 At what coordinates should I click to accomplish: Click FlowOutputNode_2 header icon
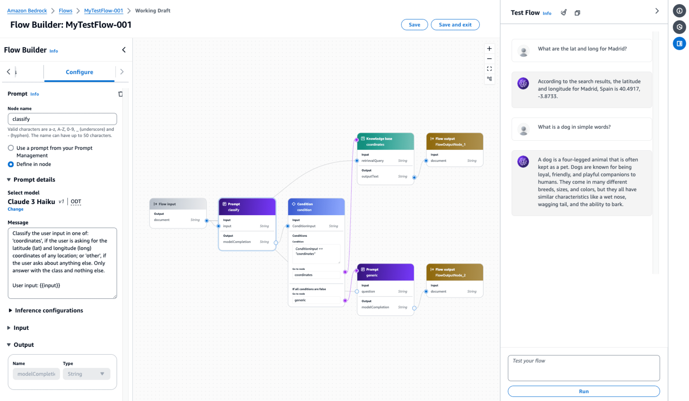[432, 269]
